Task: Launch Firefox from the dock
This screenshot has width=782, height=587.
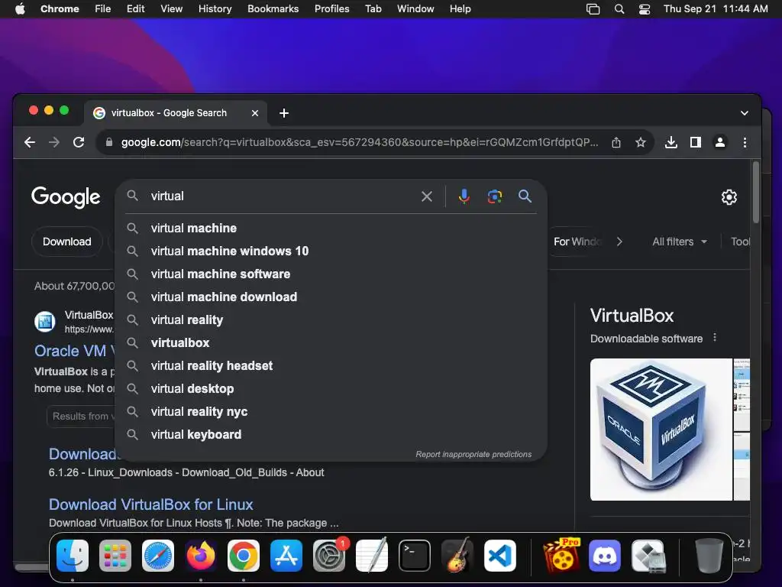Action: point(201,556)
